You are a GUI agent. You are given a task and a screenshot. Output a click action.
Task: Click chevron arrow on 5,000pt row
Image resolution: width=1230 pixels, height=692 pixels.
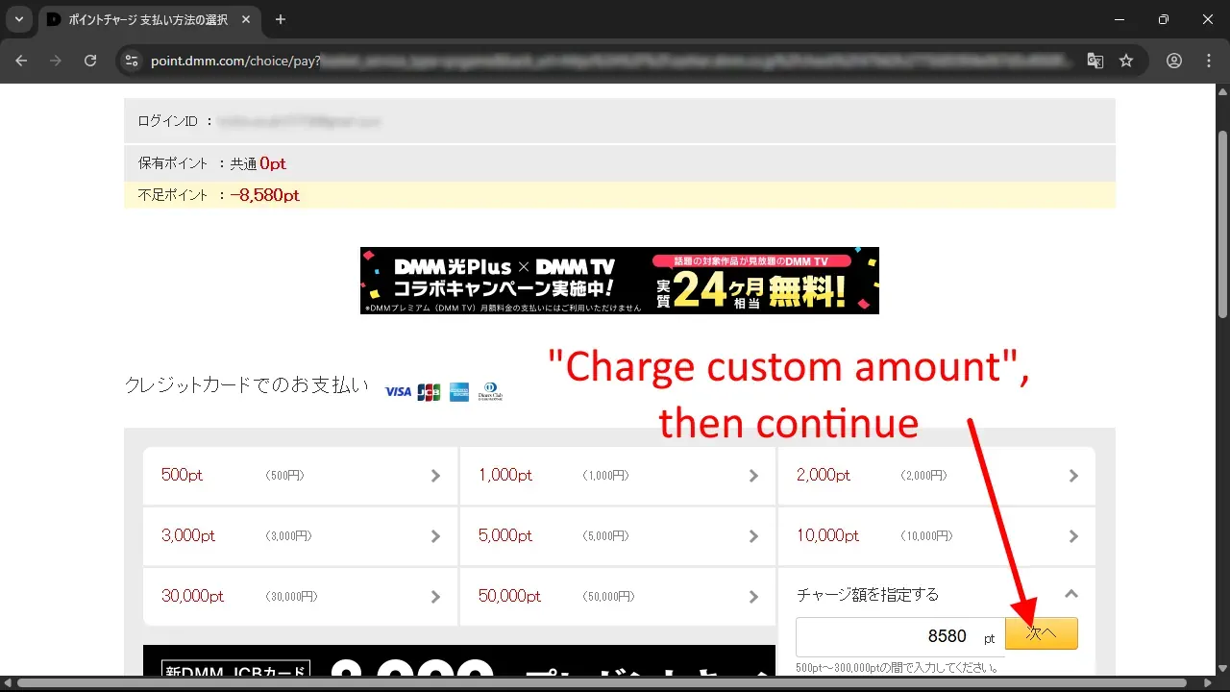coord(753,536)
